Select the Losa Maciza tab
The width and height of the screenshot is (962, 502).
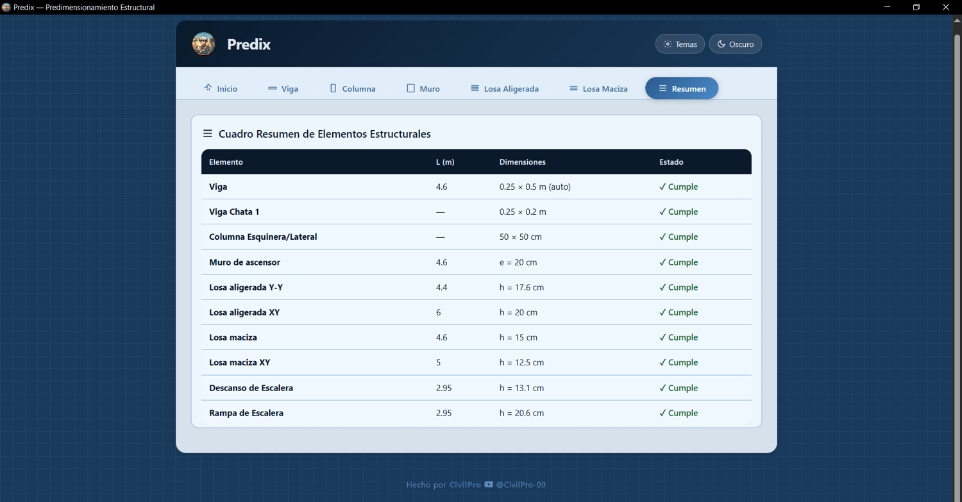tap(598, 88)
